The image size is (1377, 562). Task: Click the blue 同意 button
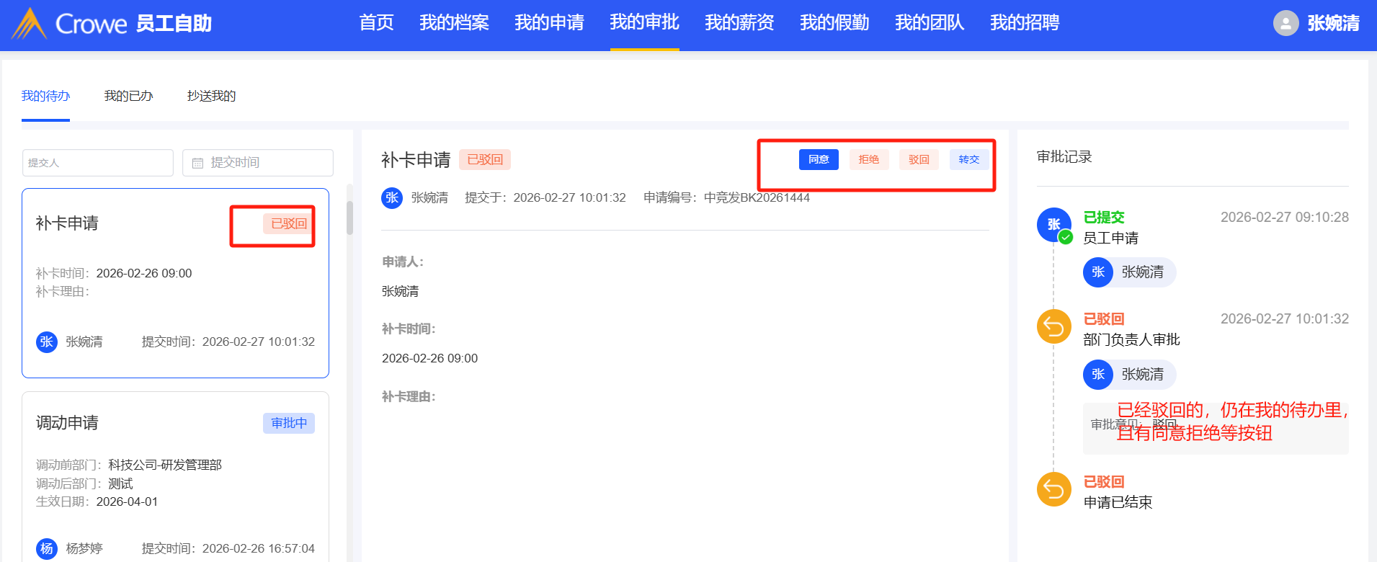tap(819, 159)
